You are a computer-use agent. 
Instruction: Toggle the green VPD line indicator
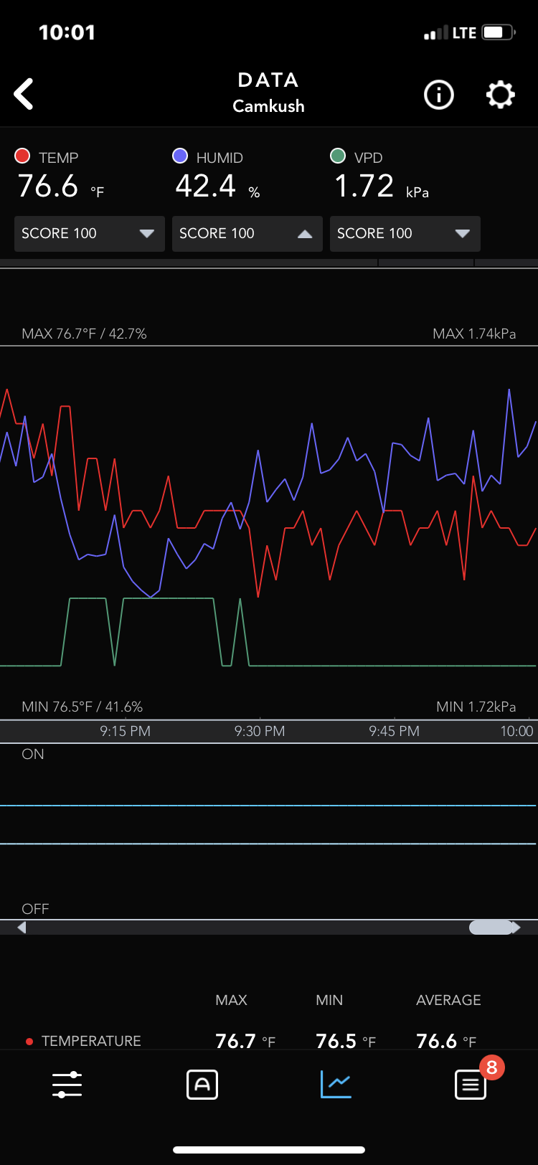coord(337,156)
